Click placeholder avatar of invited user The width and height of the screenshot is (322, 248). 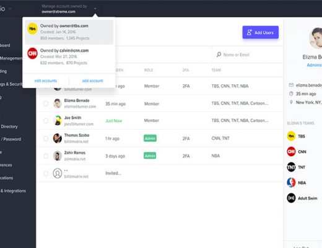pyautogui.click(x=58, y=173)
